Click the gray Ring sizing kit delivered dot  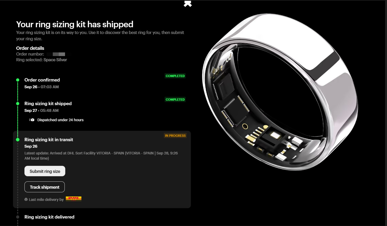coord(18,217)
